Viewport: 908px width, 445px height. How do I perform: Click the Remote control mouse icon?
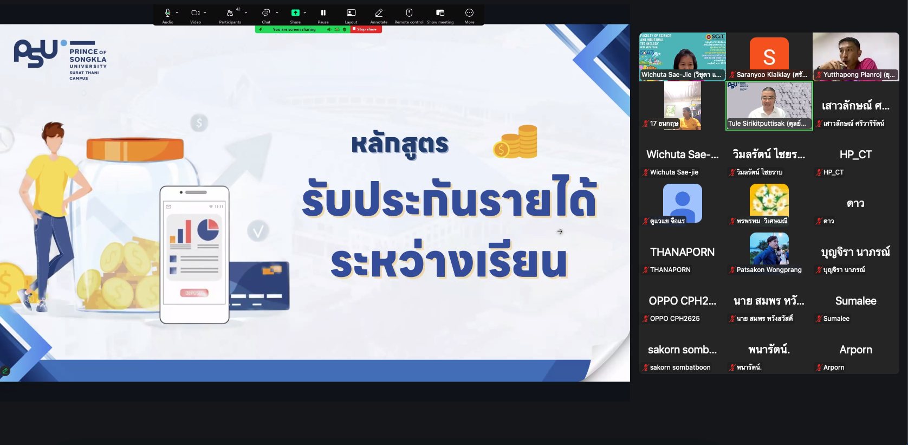tap(409, 12)
